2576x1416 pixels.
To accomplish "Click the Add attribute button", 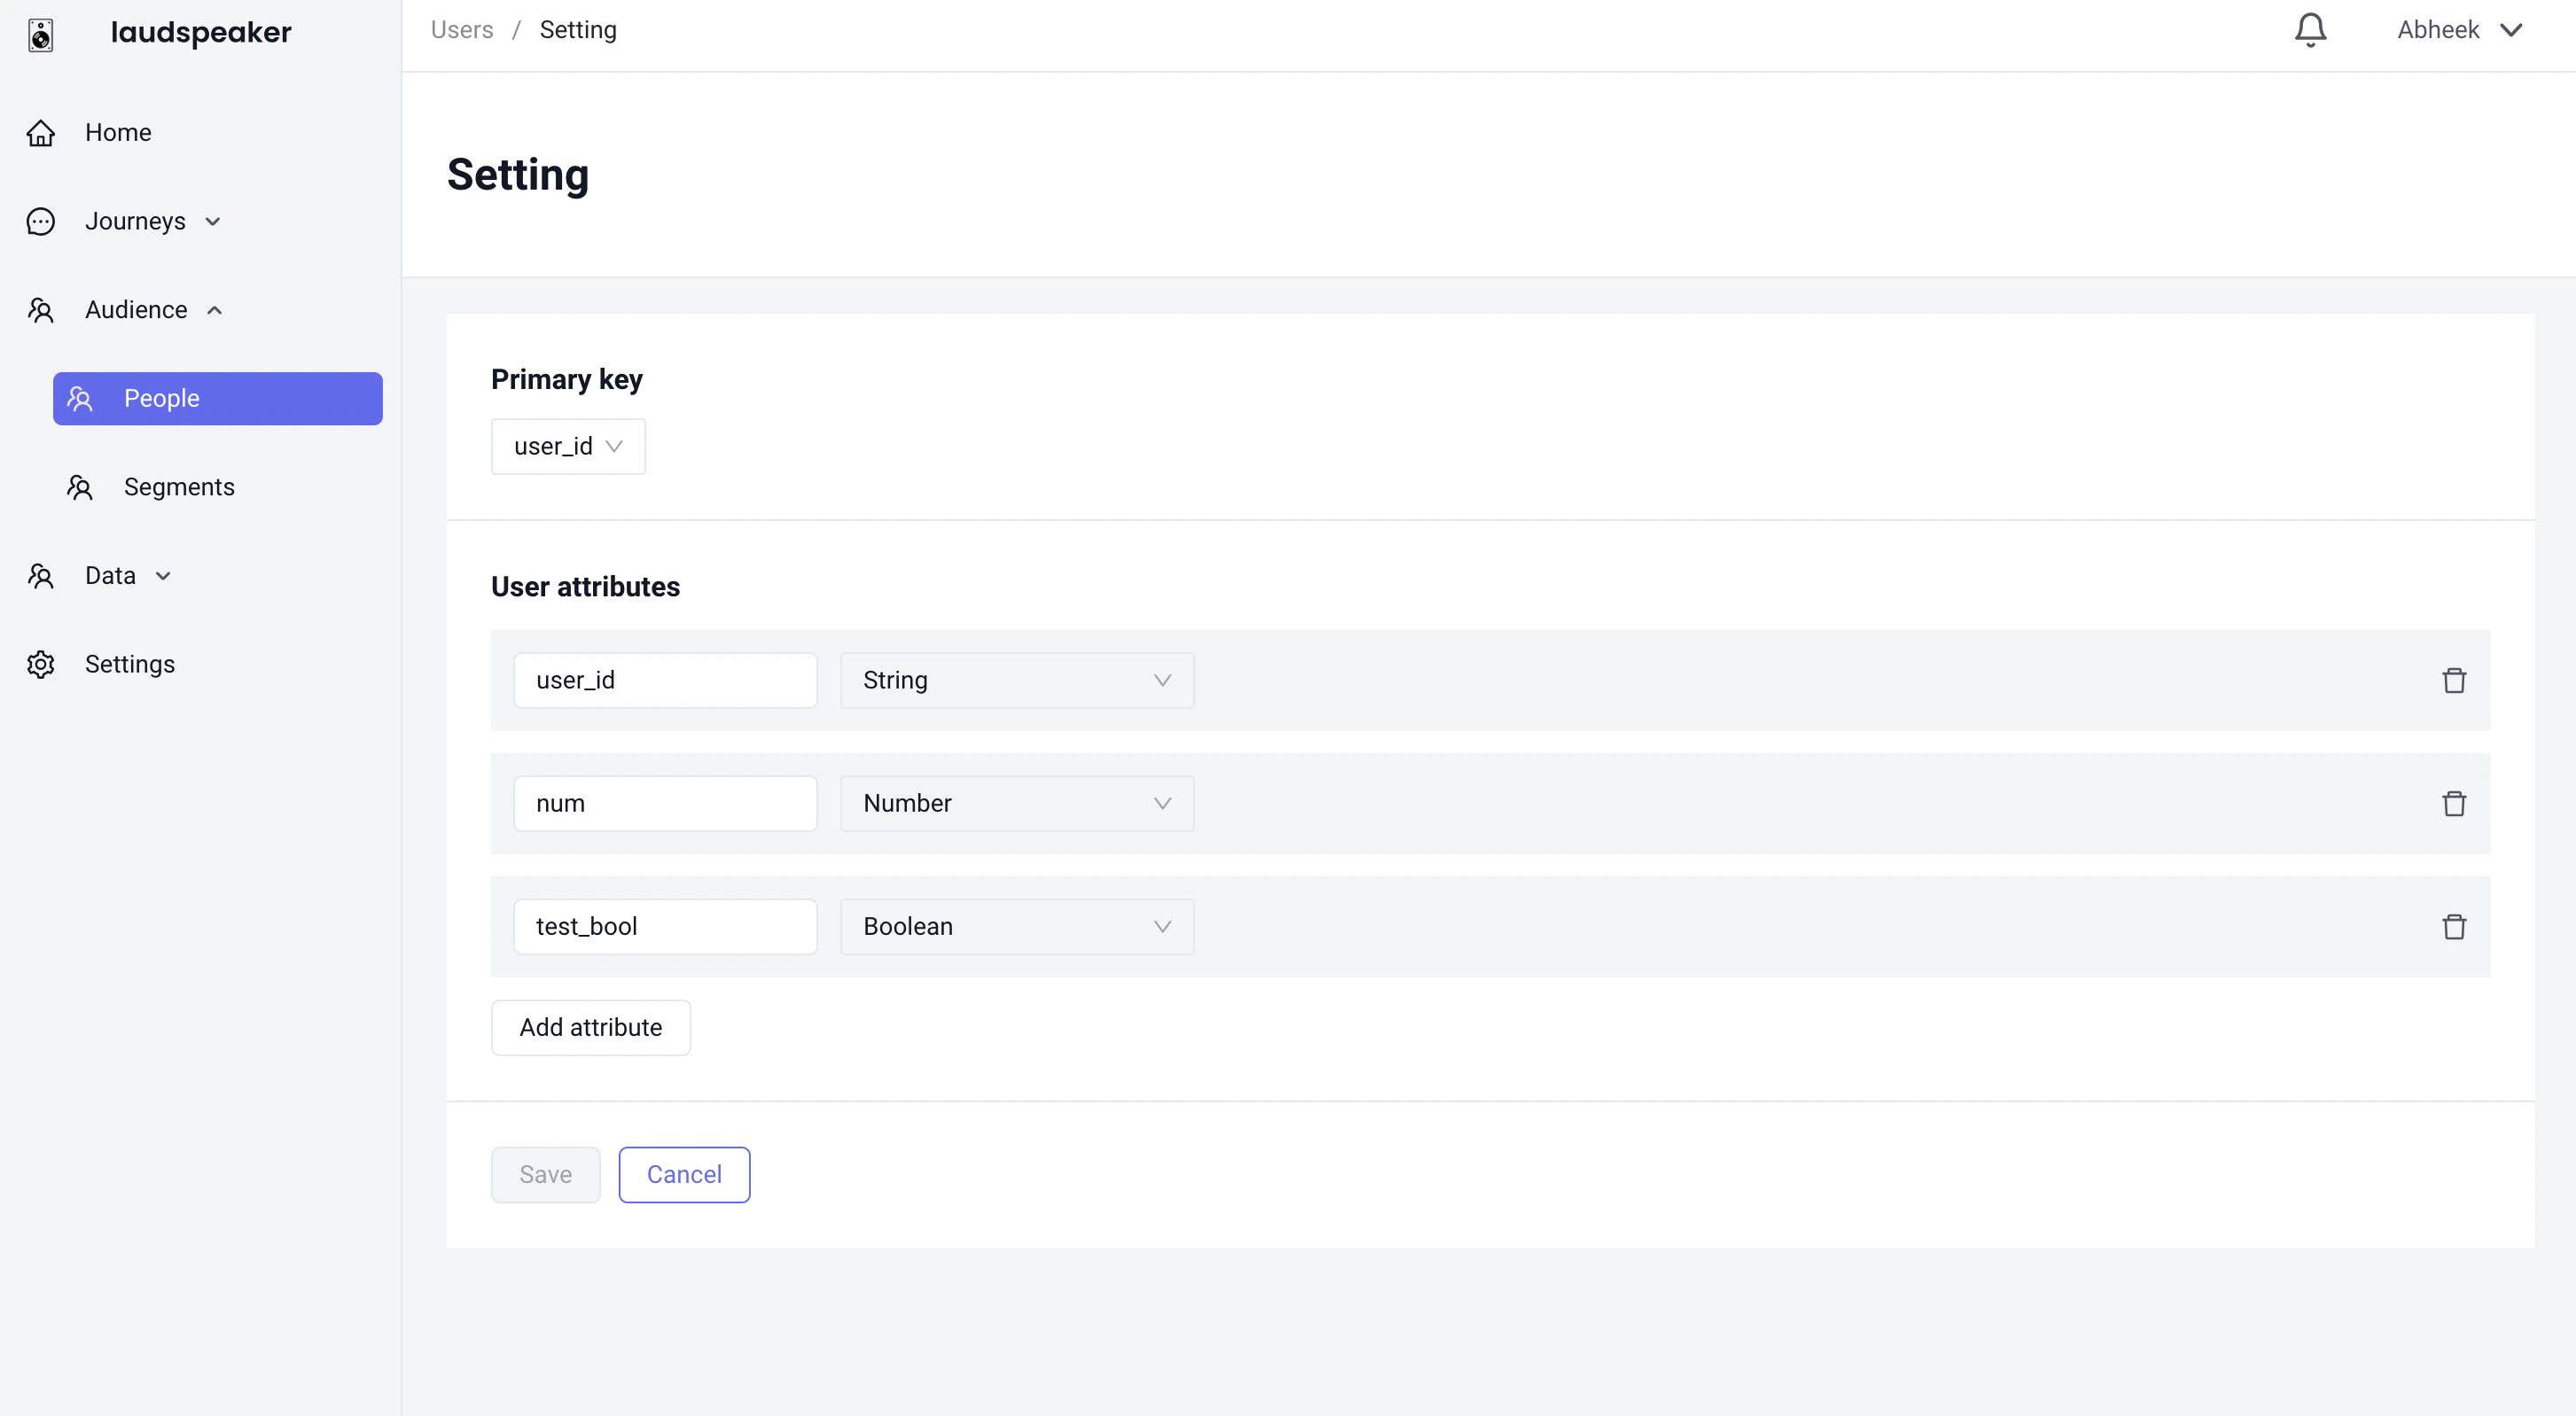I will [590, 1027].
